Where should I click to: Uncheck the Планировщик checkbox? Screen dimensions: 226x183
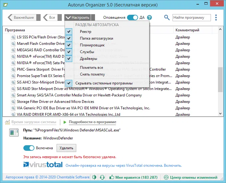(x=69, y=45)
